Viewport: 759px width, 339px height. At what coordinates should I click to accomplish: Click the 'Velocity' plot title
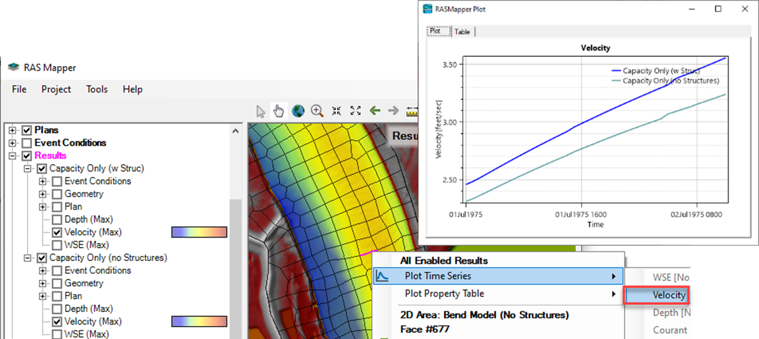tap(595, 48)
